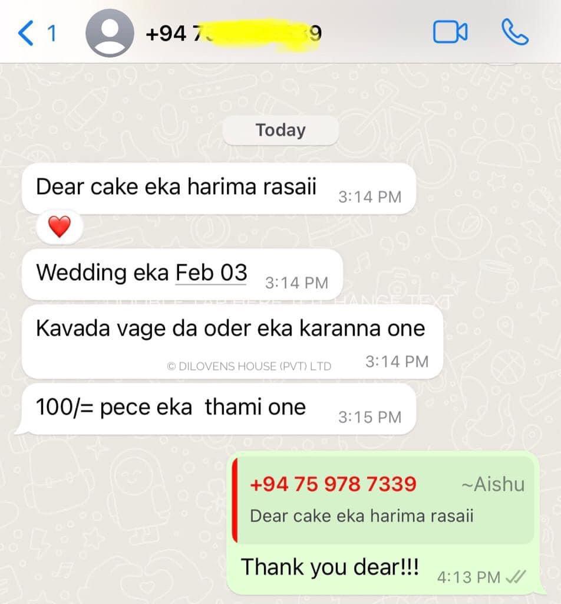The height and width of the screenshot is (604, 561).
Task: Tap the "100/= pece eka thami one" message
Action: pyautogui.click(x=219, y=409)
